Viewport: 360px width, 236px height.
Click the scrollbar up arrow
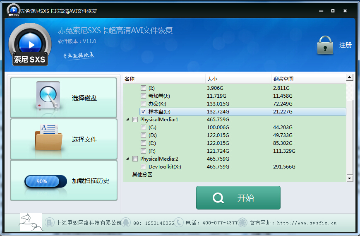point(349,77)
